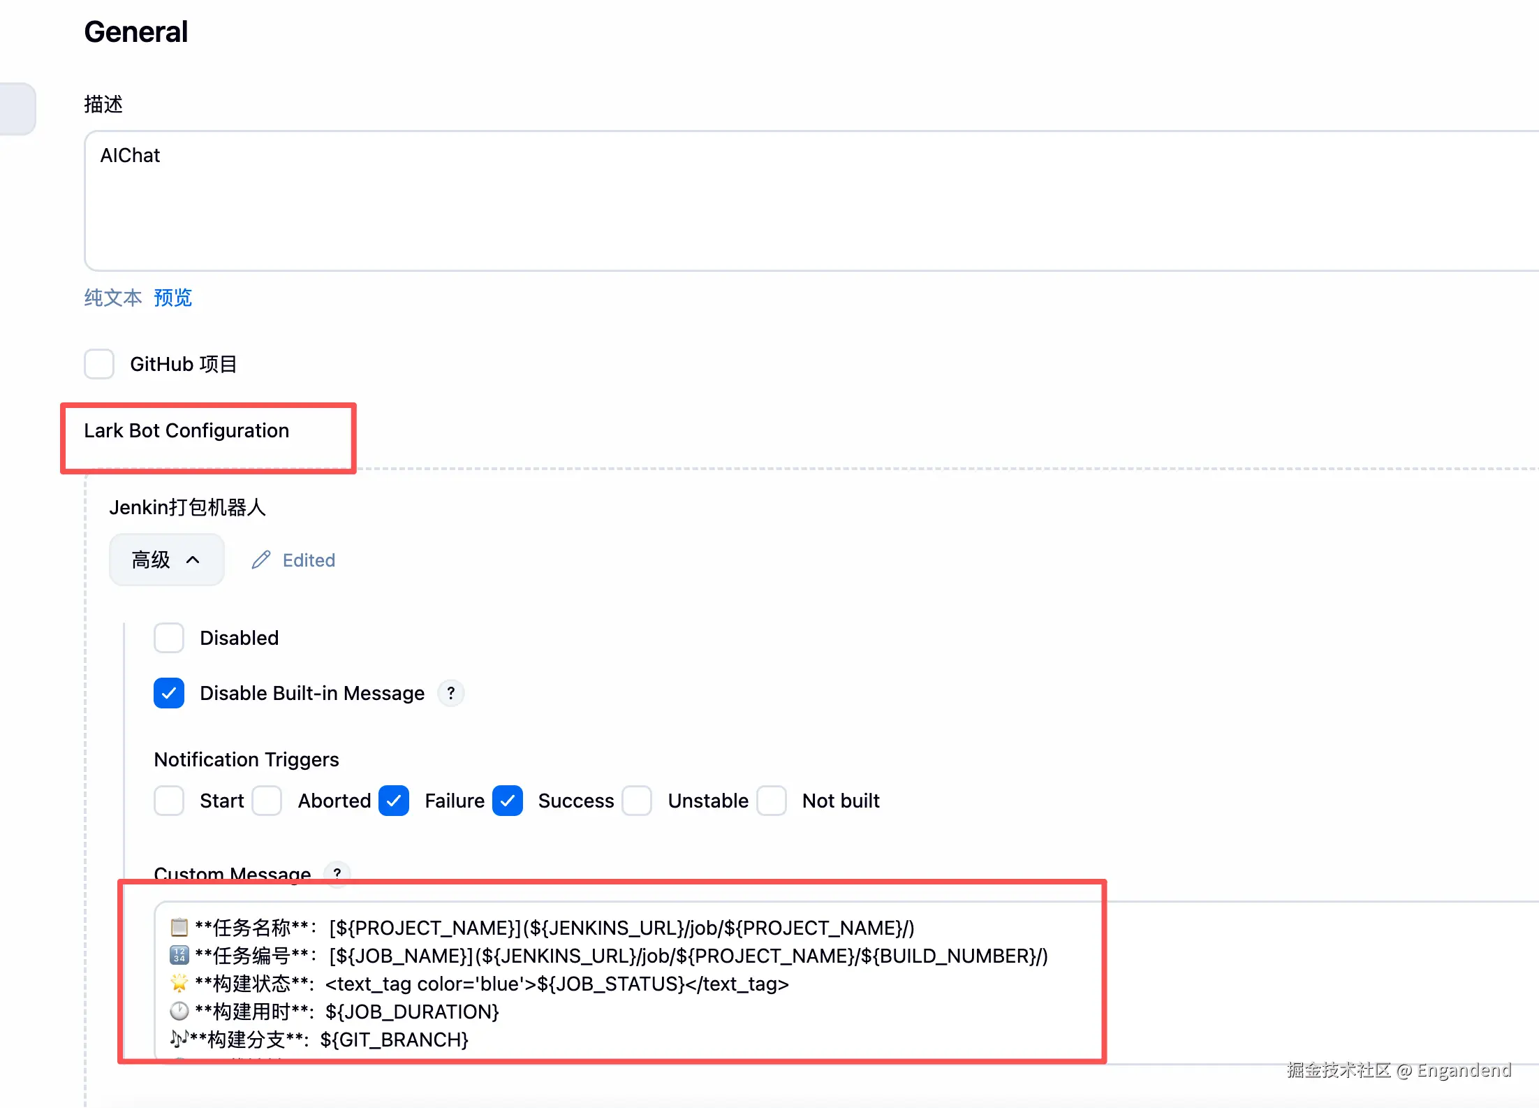This screenshot has height=1108, width=1539.
Task: Click the help icon beside Disable Built-in Message
Action: (451, 693)
